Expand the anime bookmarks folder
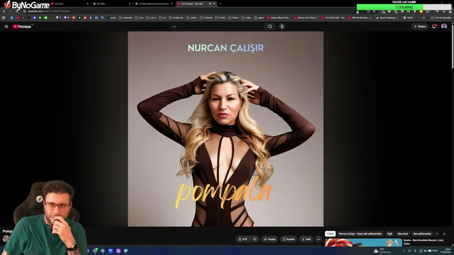 pos(192,18)
